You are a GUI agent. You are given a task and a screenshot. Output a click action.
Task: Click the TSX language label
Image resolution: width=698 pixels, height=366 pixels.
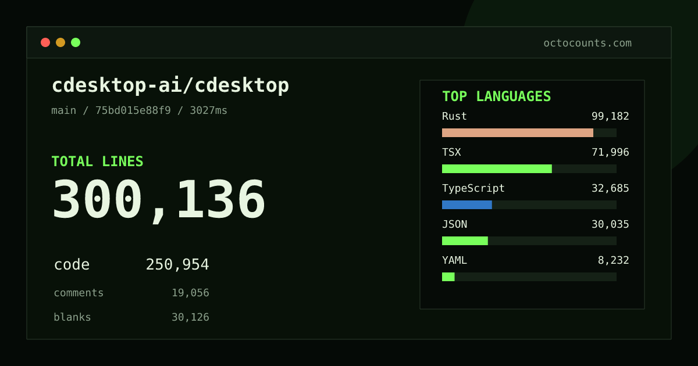451,152
